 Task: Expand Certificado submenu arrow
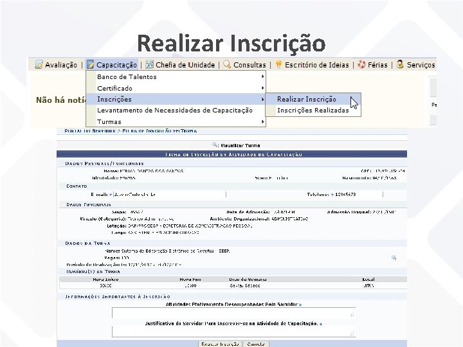[262, 88]
